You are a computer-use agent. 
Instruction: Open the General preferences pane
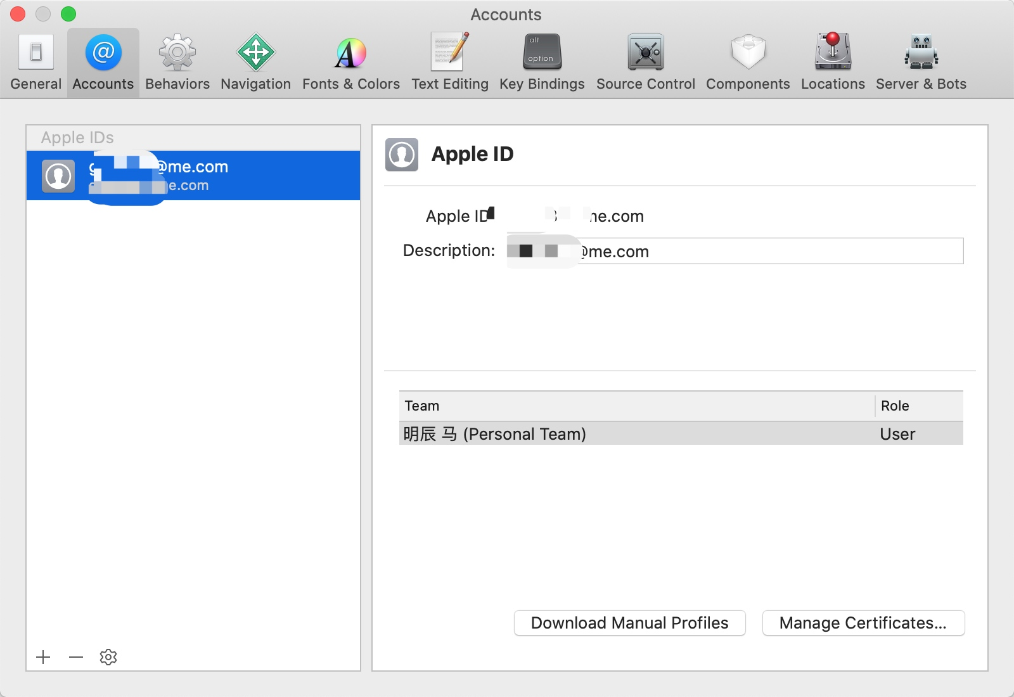[36, 63]
